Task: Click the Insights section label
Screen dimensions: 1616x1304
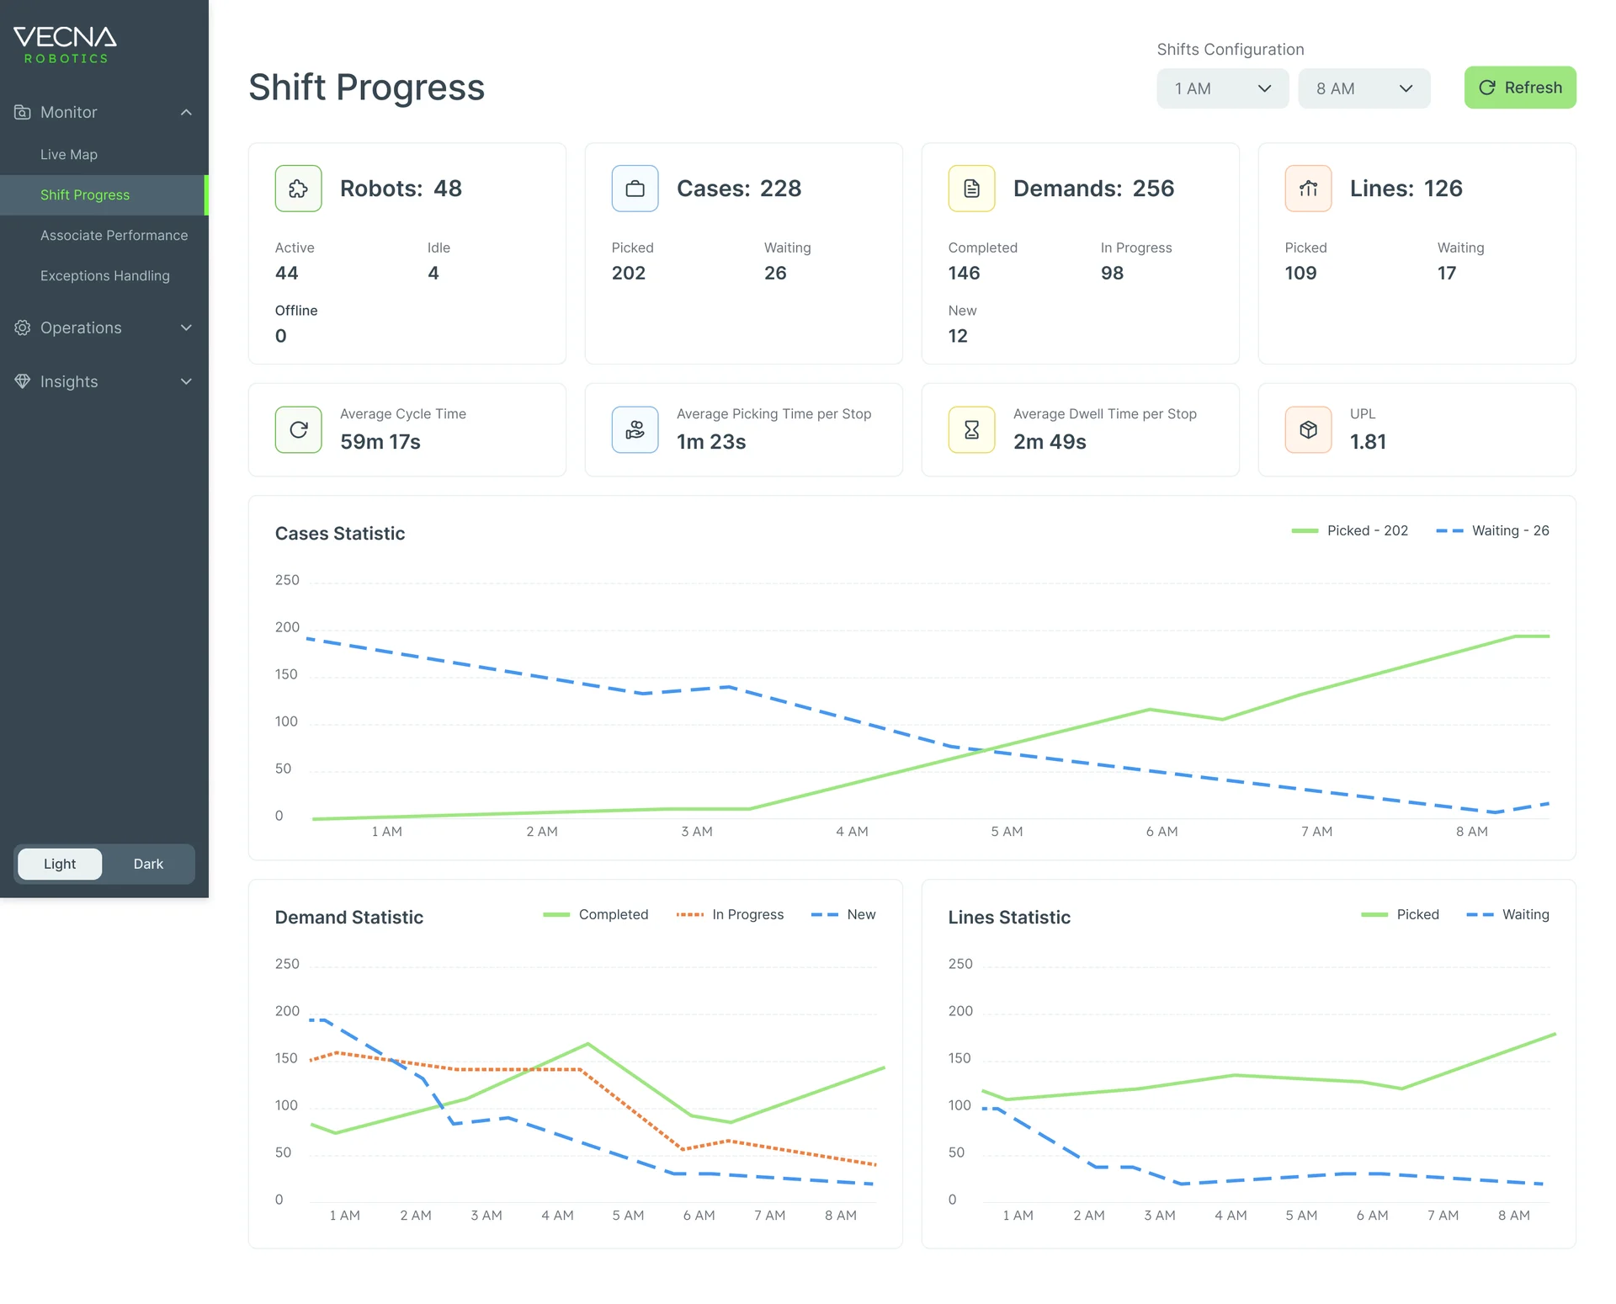Action: (69, 381)
